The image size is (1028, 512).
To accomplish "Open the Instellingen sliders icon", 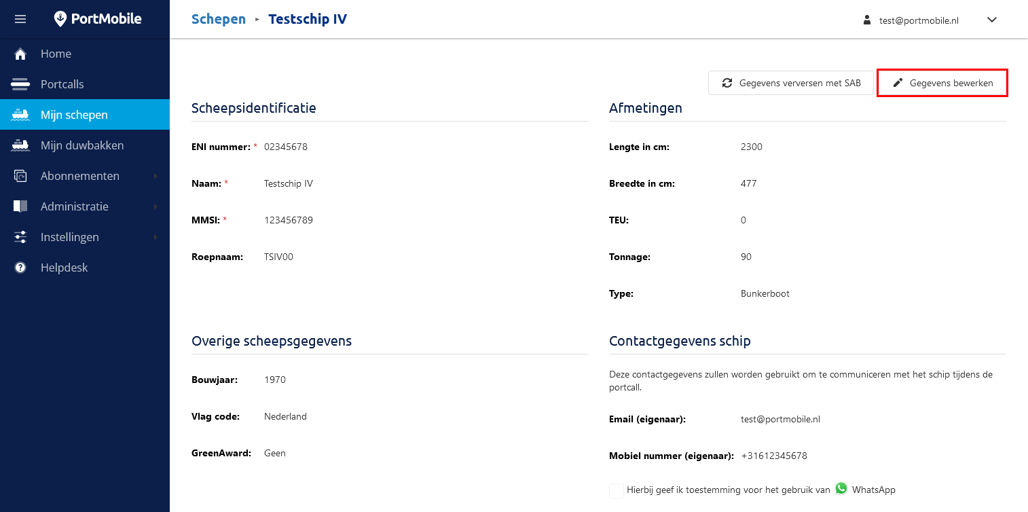I will coord(20,237).
